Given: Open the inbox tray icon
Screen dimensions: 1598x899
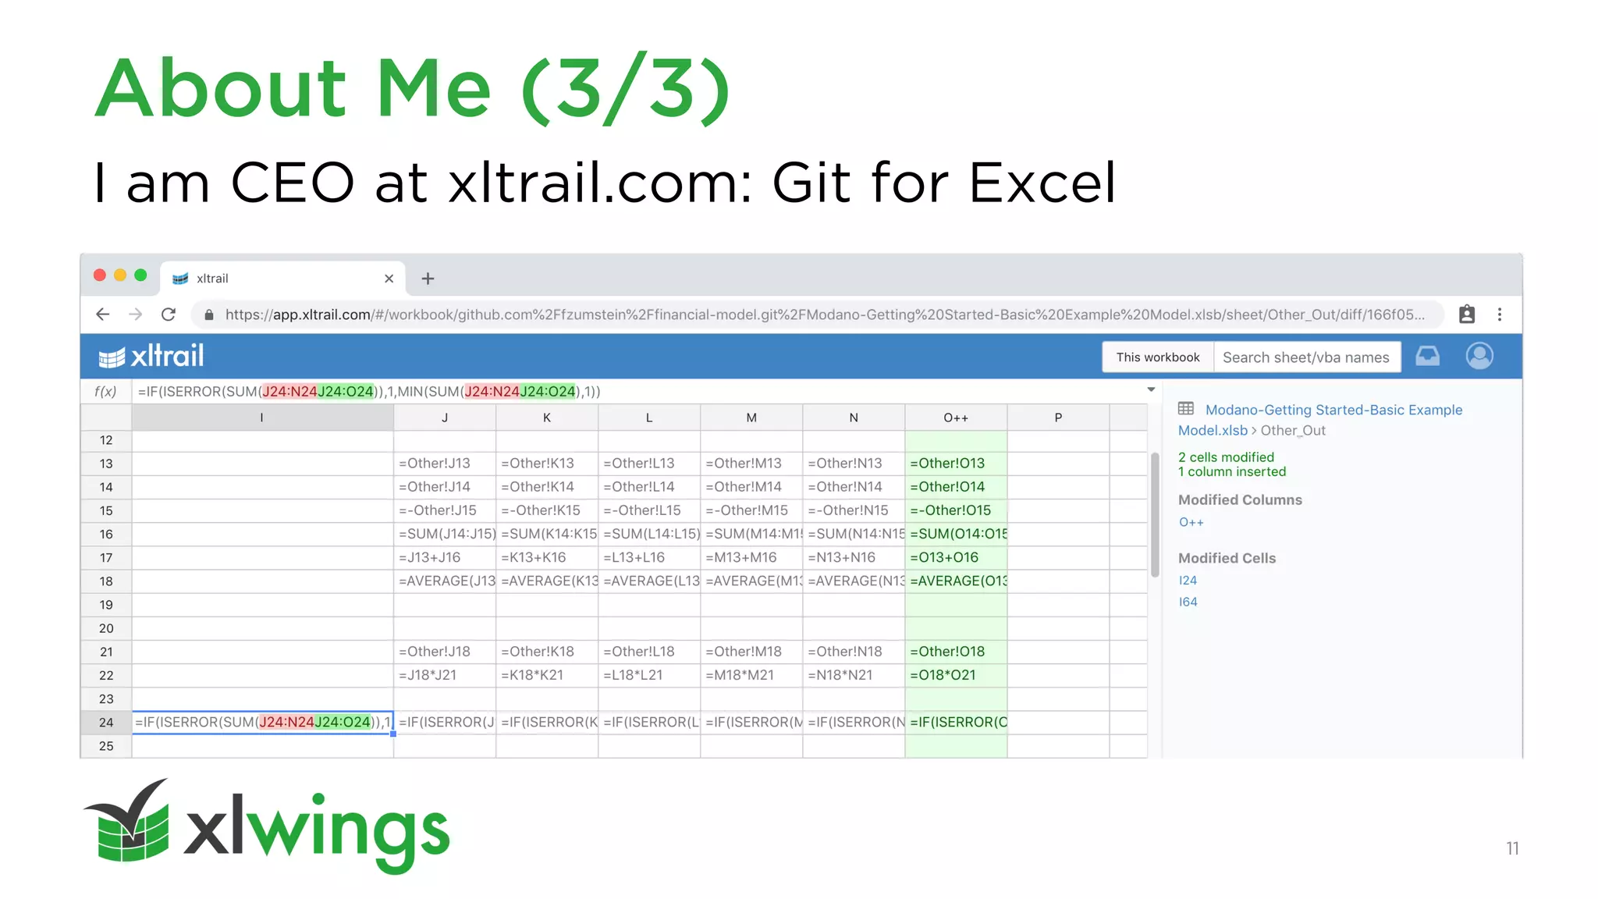Looking at the screenshot, I should click(x=1428, y=356).
